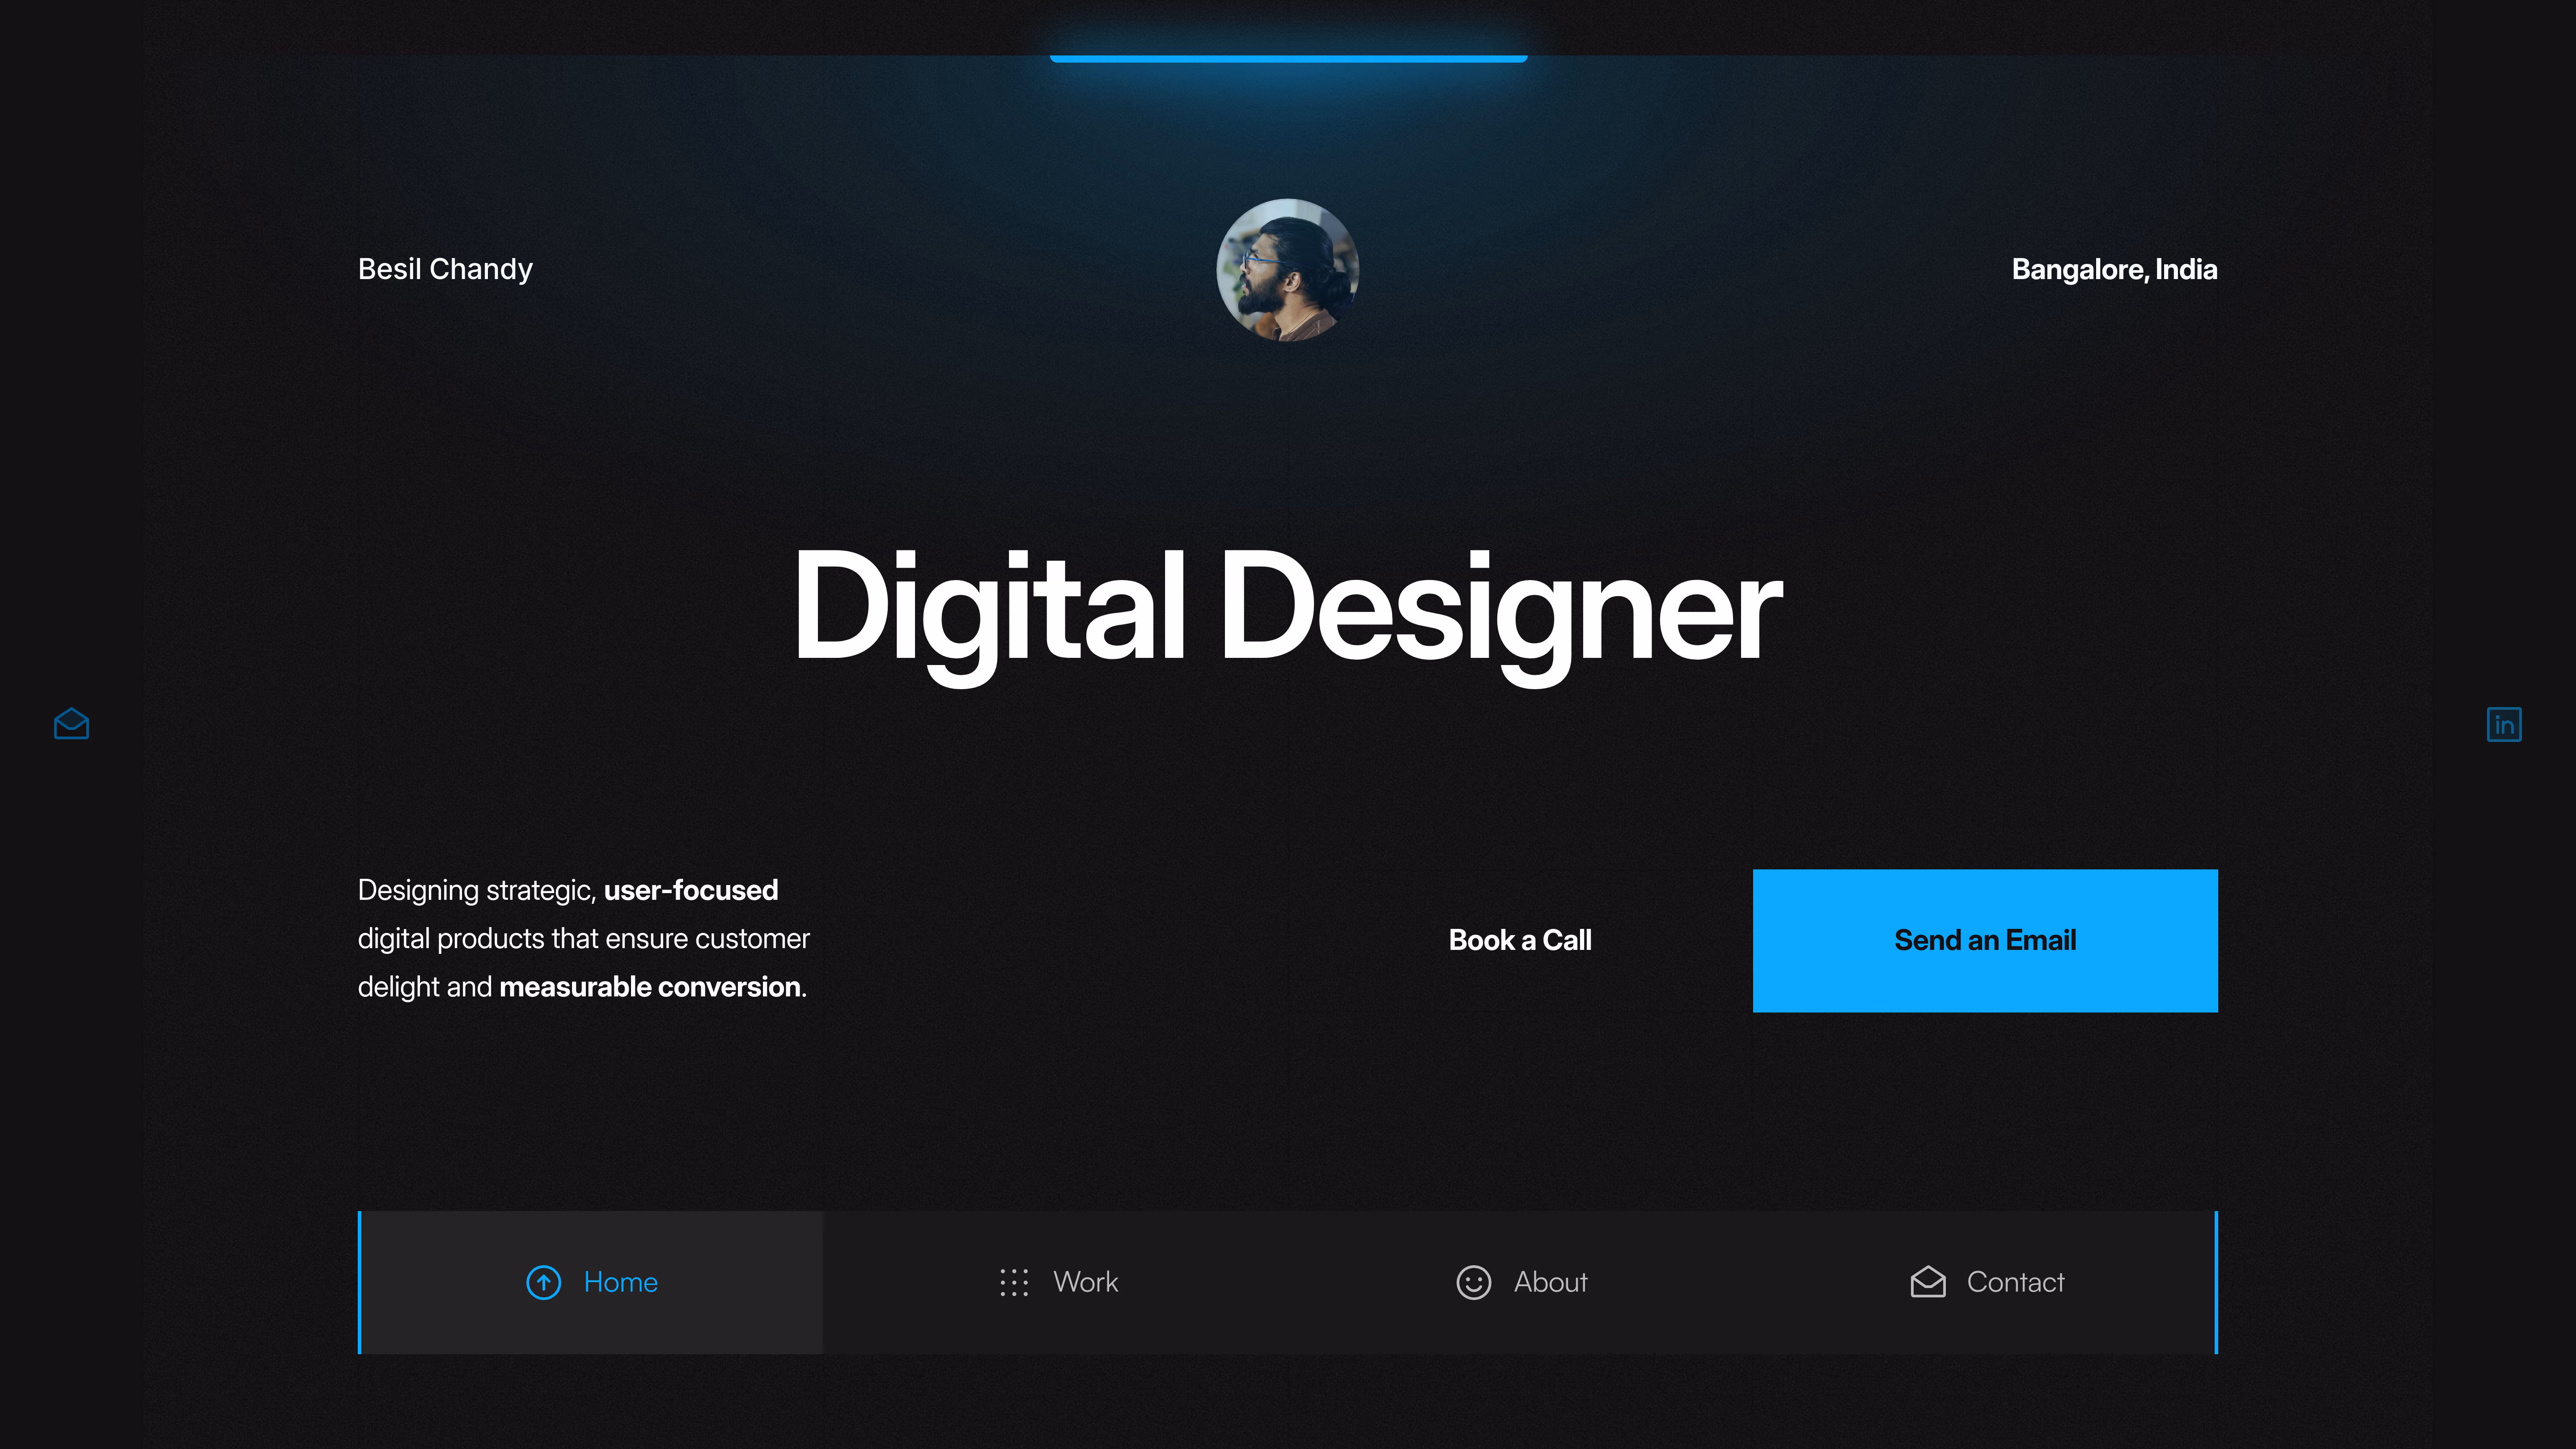2576x1449 pixels.
Task: Click the circular profile photo
Action: tap(1287, 269)
